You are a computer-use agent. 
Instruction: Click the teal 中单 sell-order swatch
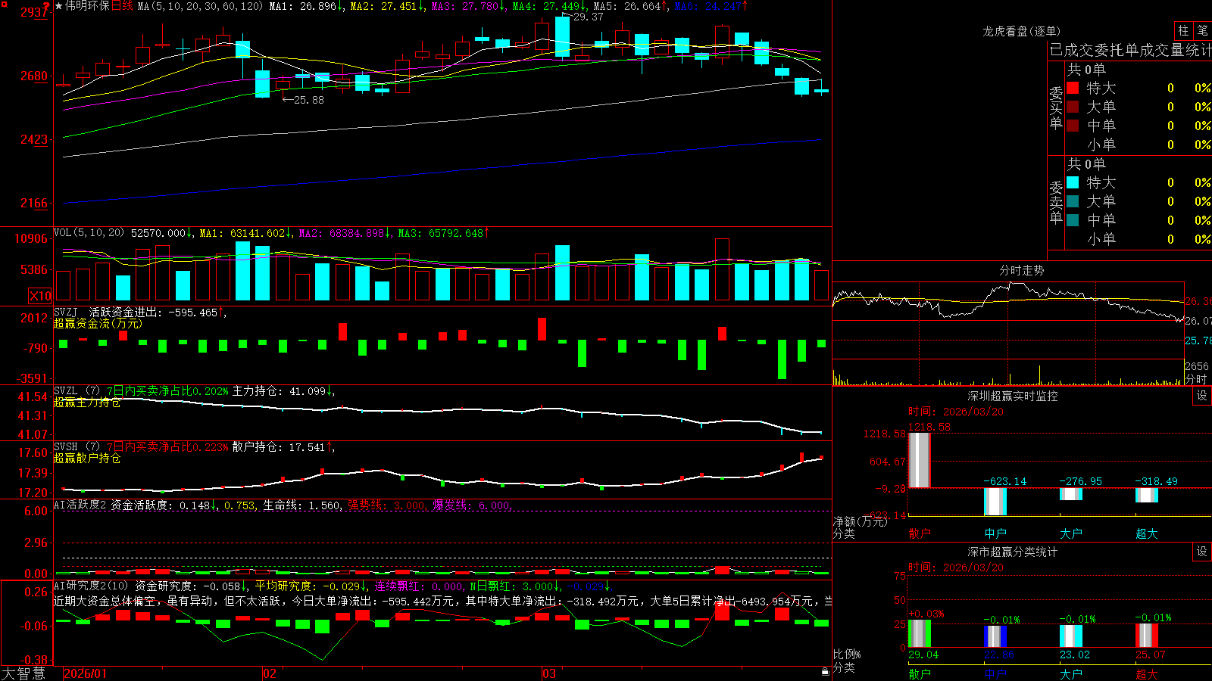(1073, 220)
